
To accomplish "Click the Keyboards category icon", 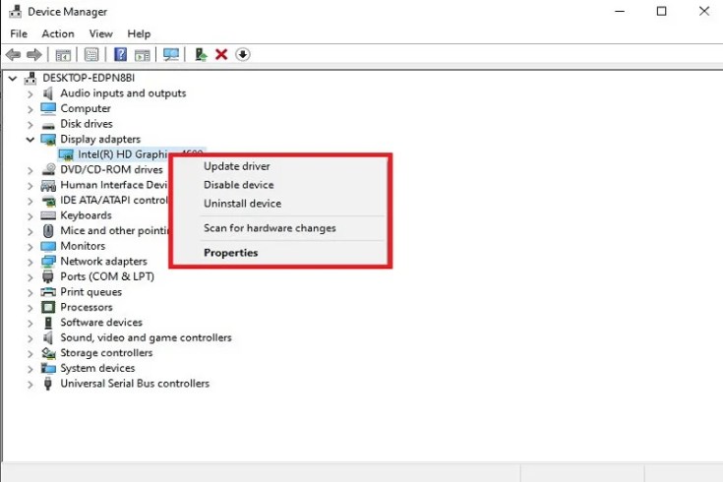I will (x=48, y=215).
